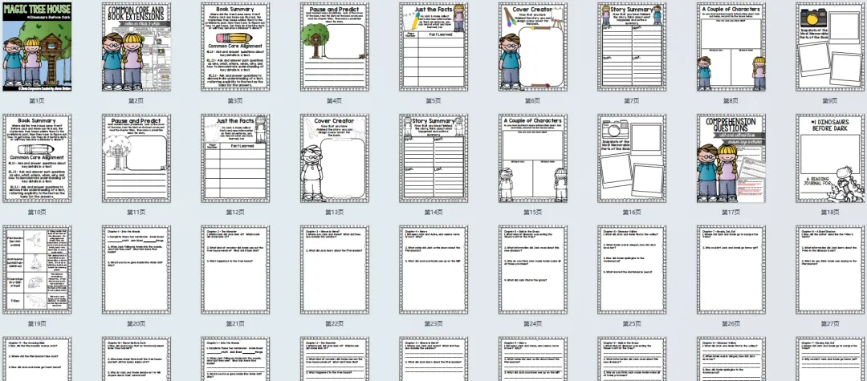Open the colored camera Snapshots thumbnail, page 9
The image size is (867, 381).
tap(830, 47)
